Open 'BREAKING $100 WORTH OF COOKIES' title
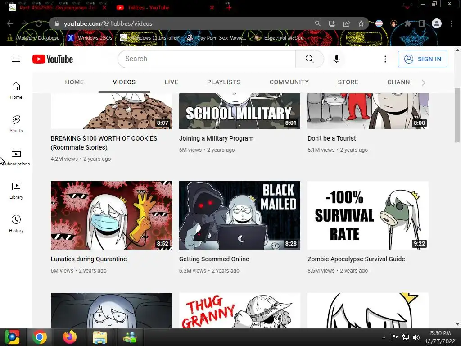This screenshot has width=461, height=346. [x=104, y=143]
